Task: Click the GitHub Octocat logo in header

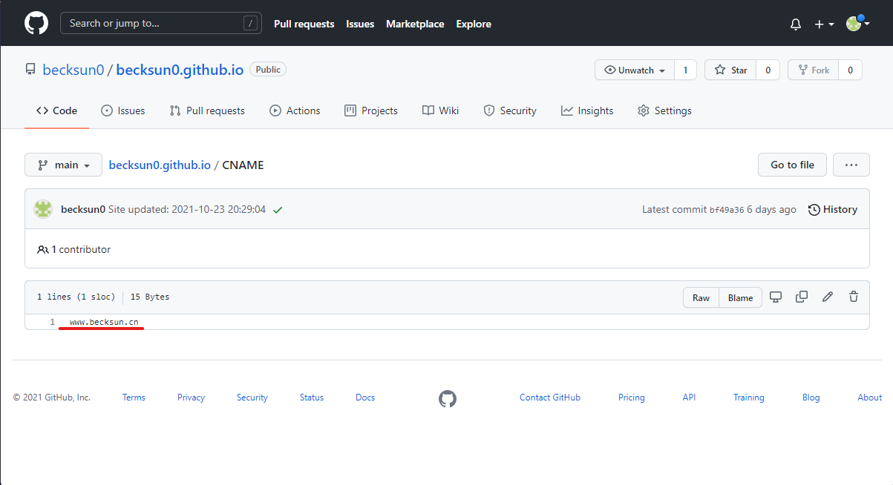Action: pos(36,24)
